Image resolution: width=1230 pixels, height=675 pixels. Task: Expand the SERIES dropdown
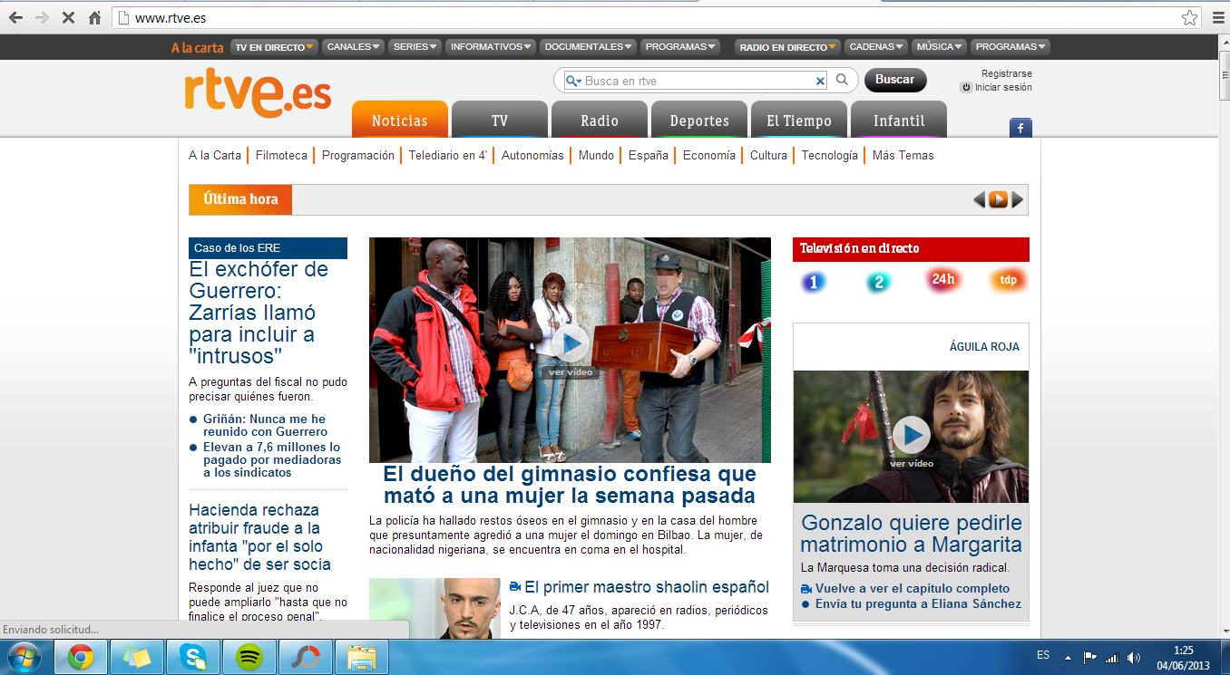tap(415, 46)
